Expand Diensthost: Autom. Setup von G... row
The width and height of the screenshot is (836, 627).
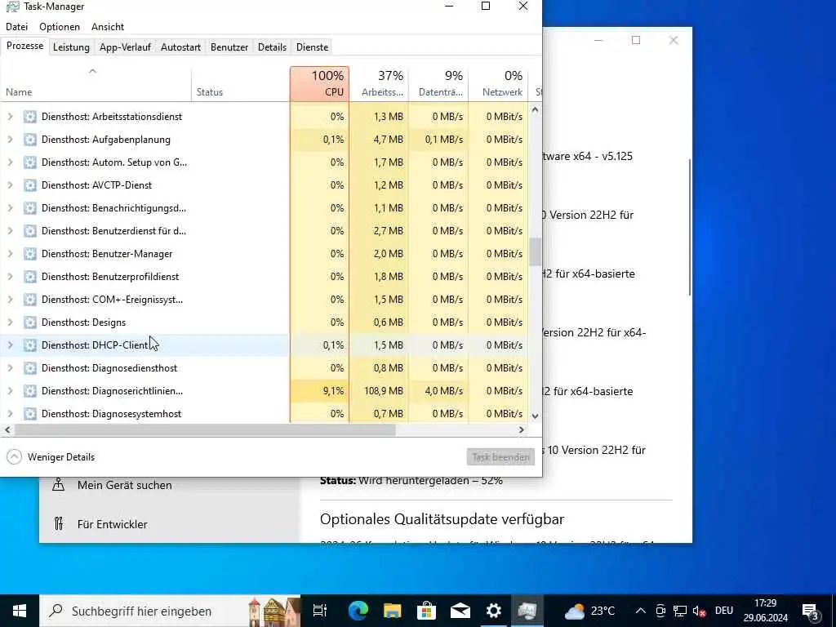tap(10, 162)
